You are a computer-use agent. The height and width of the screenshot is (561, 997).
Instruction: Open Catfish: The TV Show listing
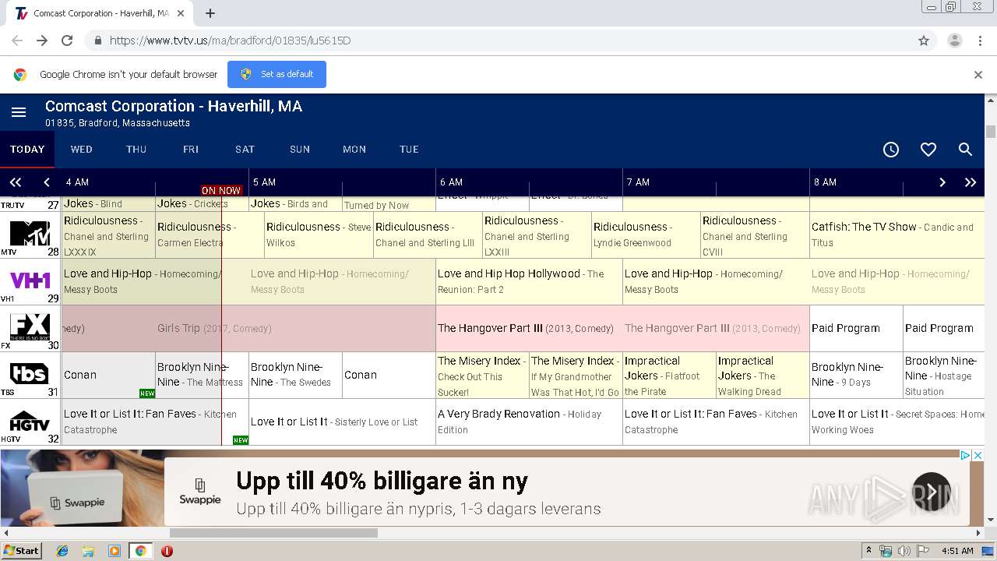(x=897, y=235)
